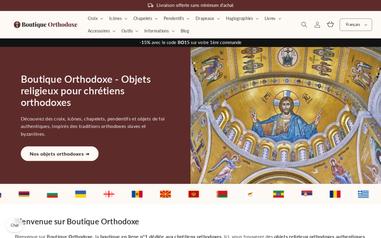This screenshot has height=238, width=381.
Task: Click the Romanian flag icon
Action: pyautogui.click(x=335, y=194)
